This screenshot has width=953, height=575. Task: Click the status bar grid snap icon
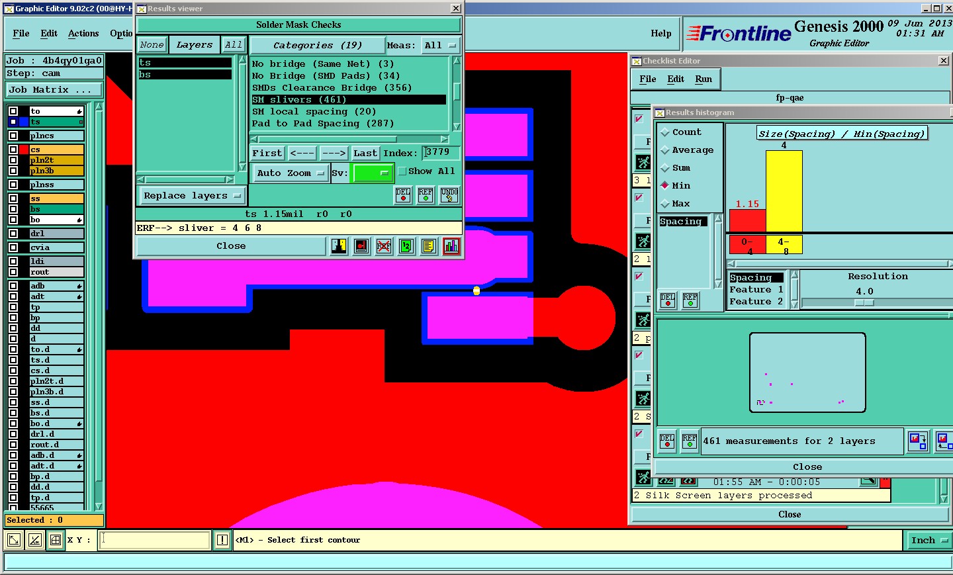pos(56,540)
